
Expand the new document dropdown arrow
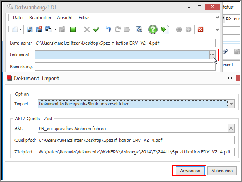point(20,30)
